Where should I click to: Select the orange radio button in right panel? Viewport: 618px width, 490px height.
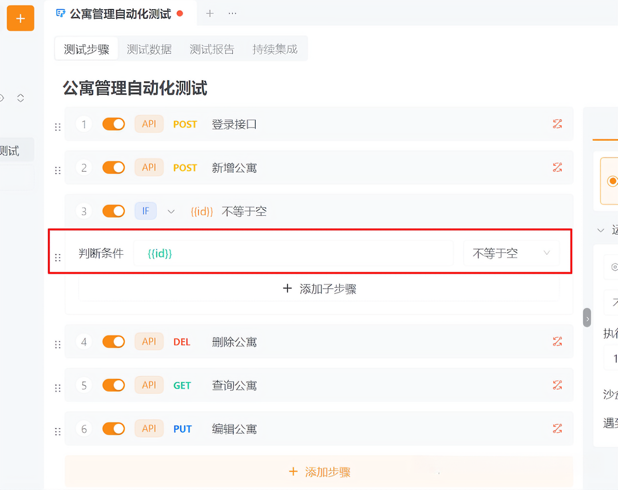pyautogui.click(x=612, y=181)
